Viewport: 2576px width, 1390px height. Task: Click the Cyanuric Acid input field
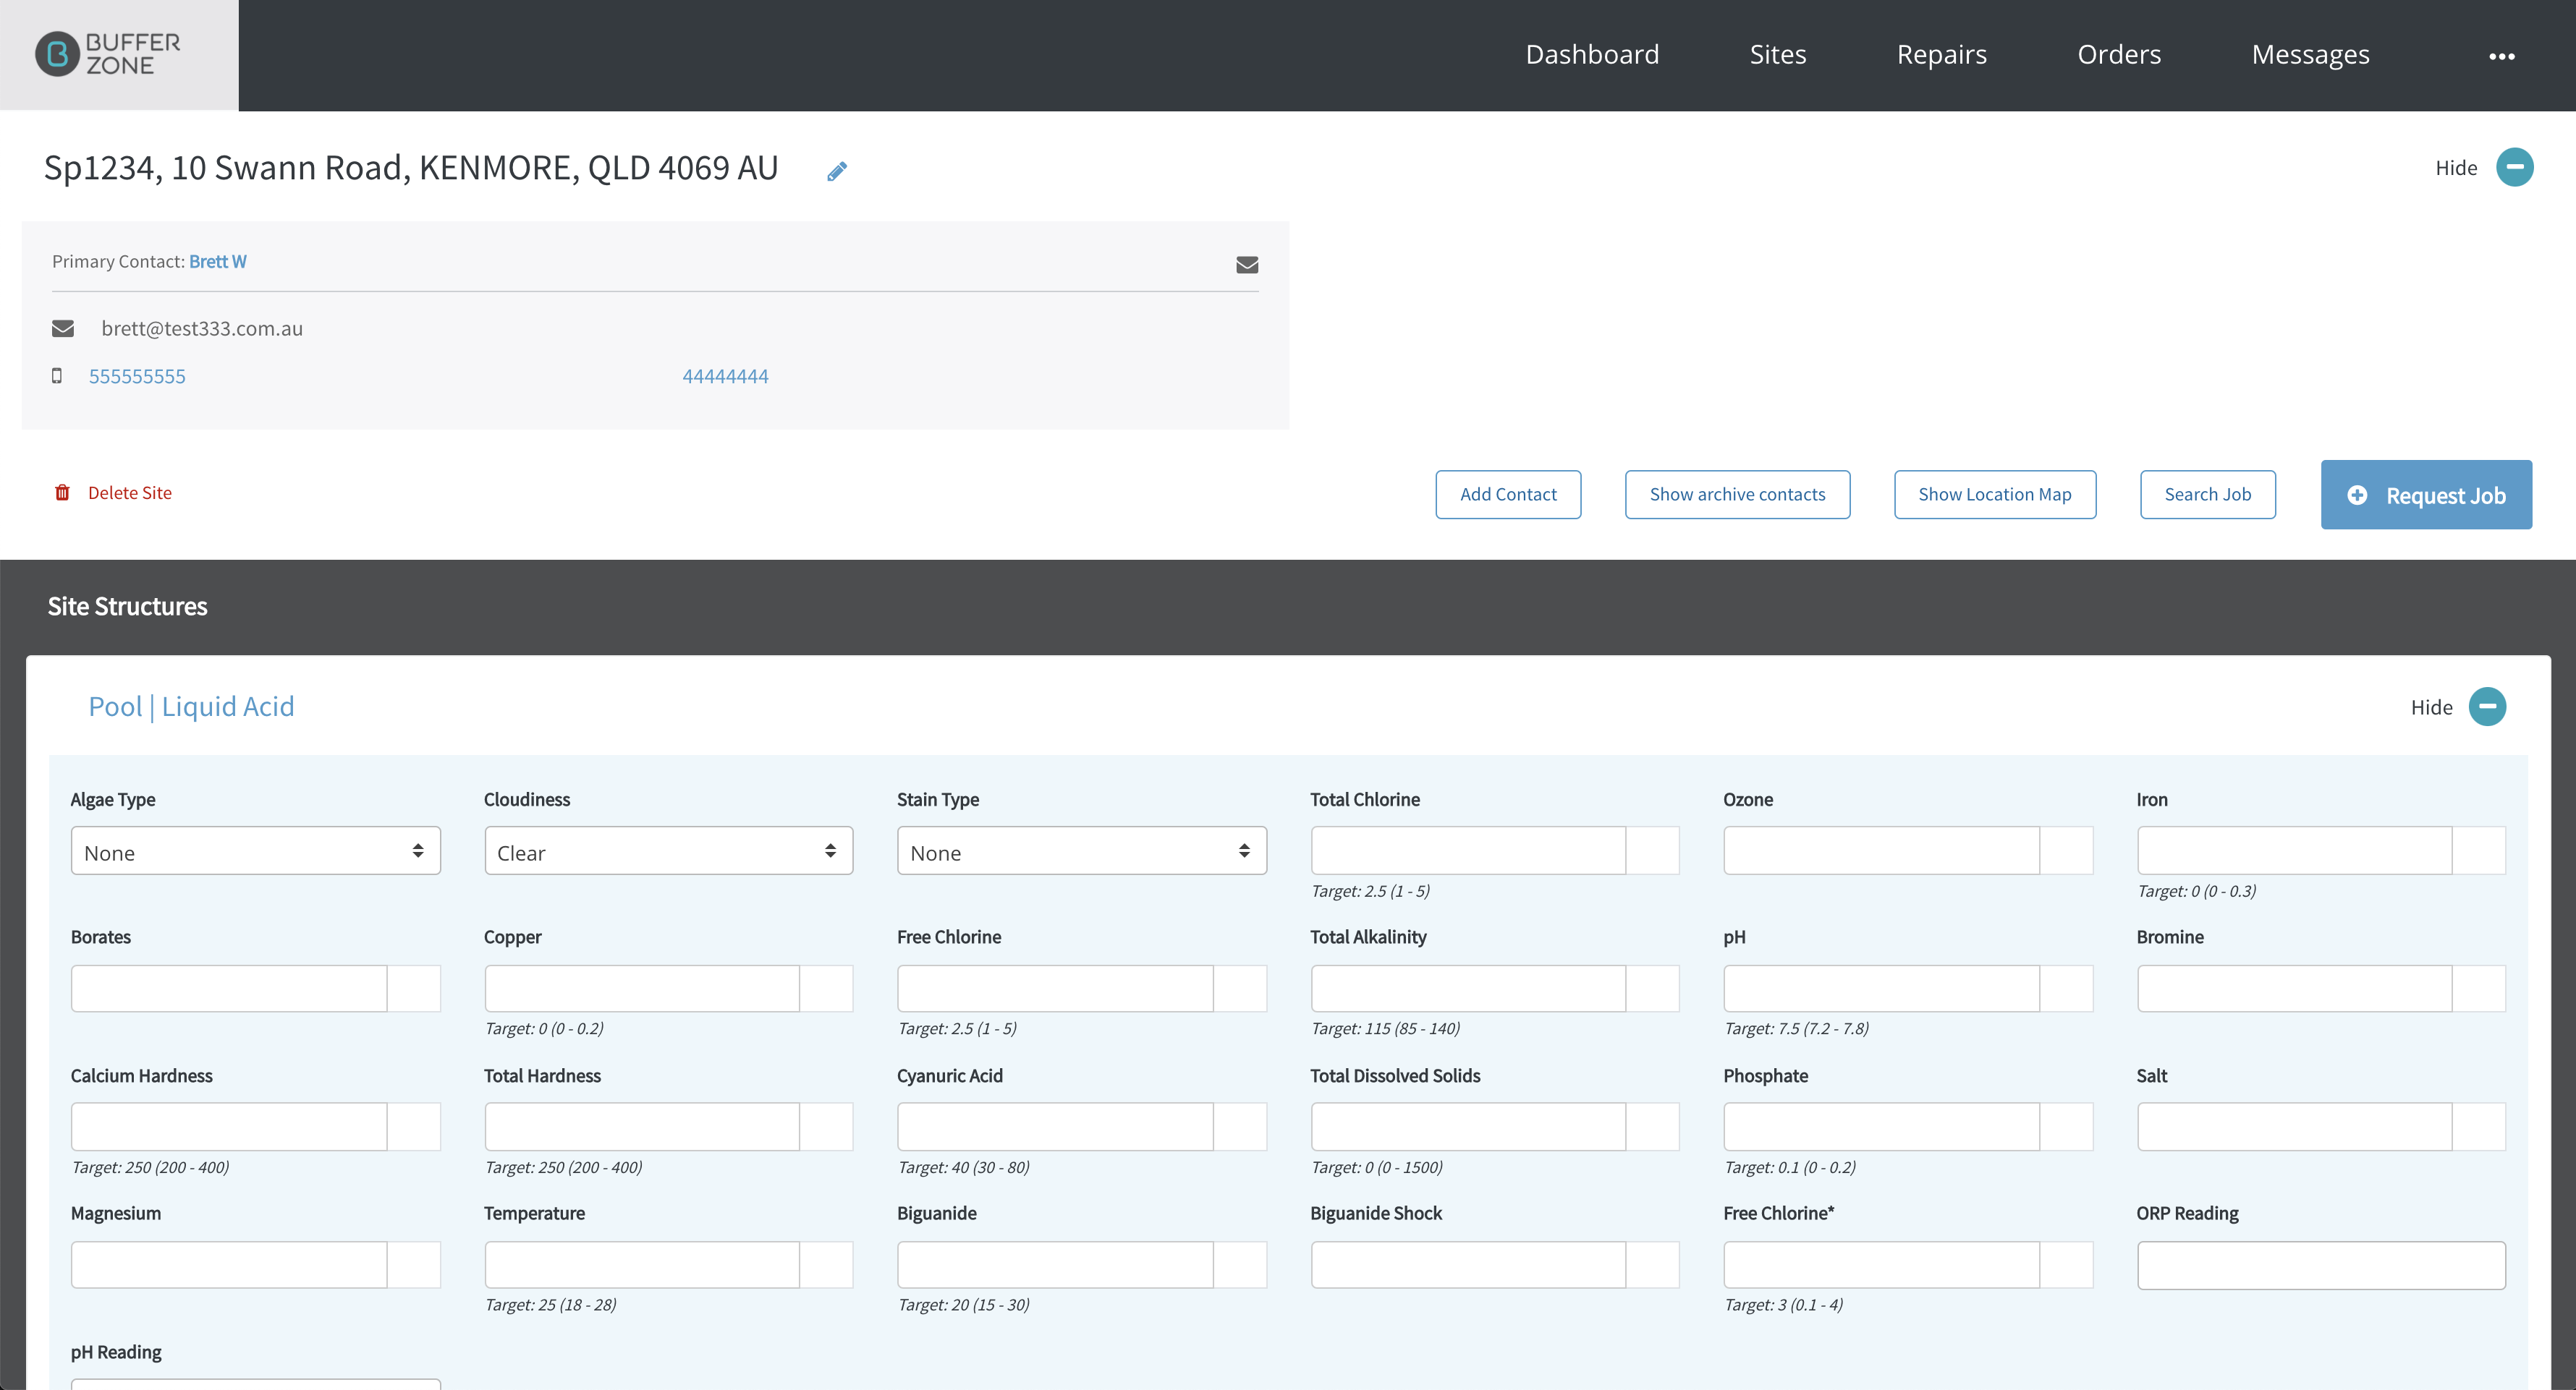point(1055,1126)
